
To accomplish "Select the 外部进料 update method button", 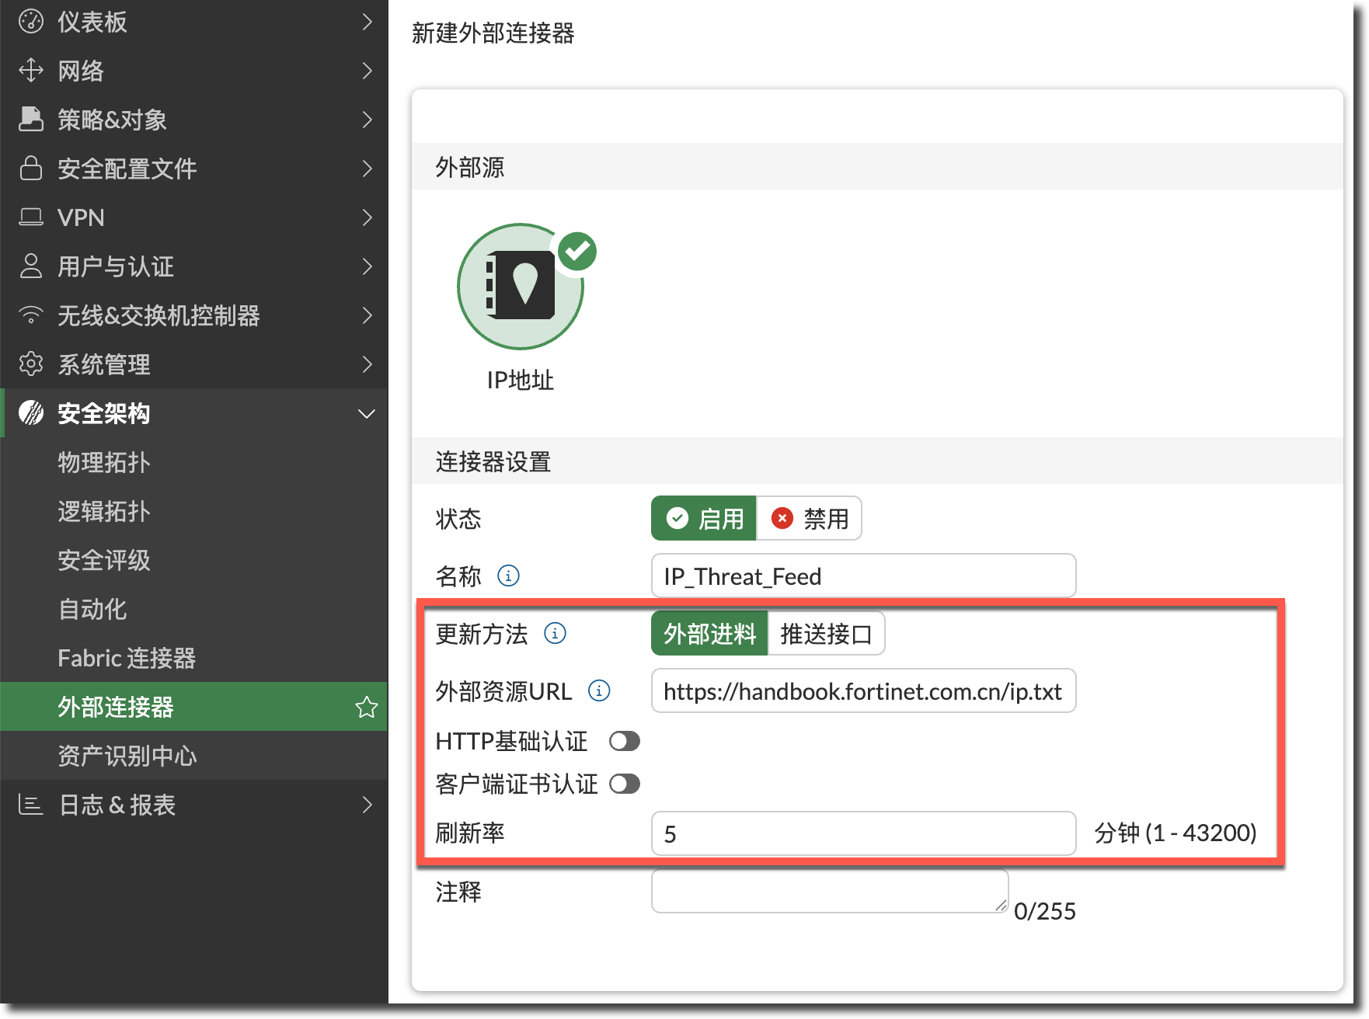I will [x=709, y=634].
